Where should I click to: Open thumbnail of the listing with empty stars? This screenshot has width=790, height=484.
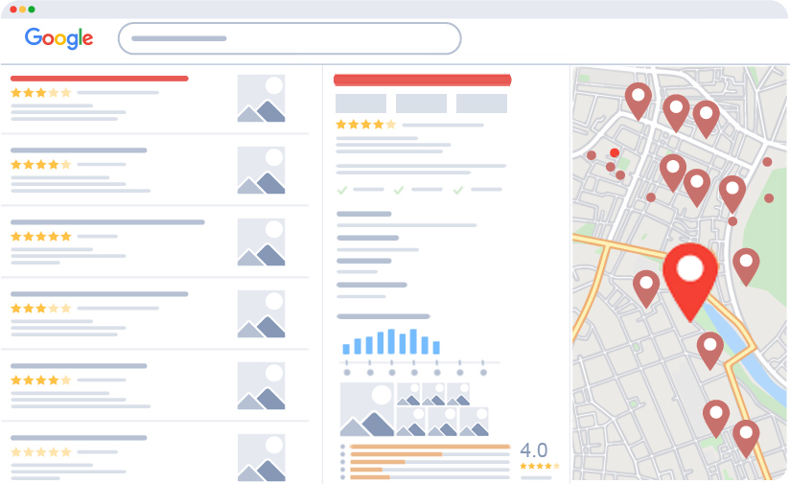click(x=261, y=457)
